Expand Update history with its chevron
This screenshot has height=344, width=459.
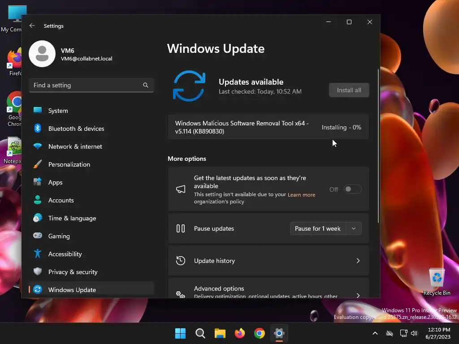(x=358, y=261)
